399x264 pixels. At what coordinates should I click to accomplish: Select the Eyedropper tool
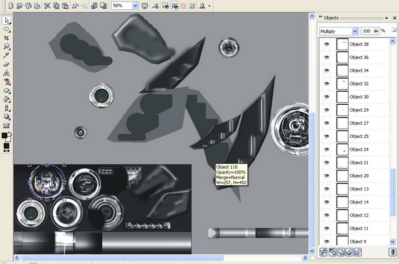[x=6, y=55]
